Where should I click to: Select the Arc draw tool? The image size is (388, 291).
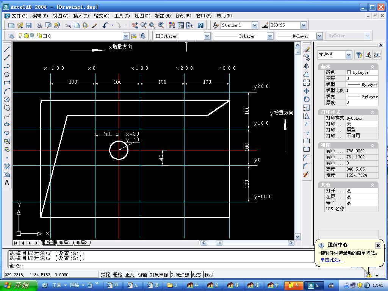coord(7,91)
